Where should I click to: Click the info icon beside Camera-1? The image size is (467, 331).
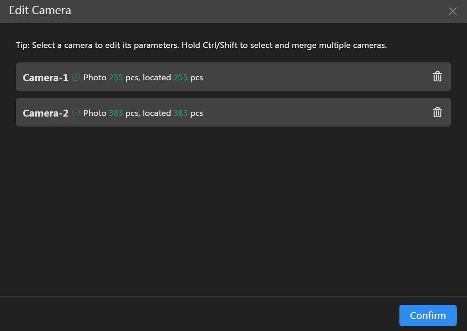click(76, 77)
